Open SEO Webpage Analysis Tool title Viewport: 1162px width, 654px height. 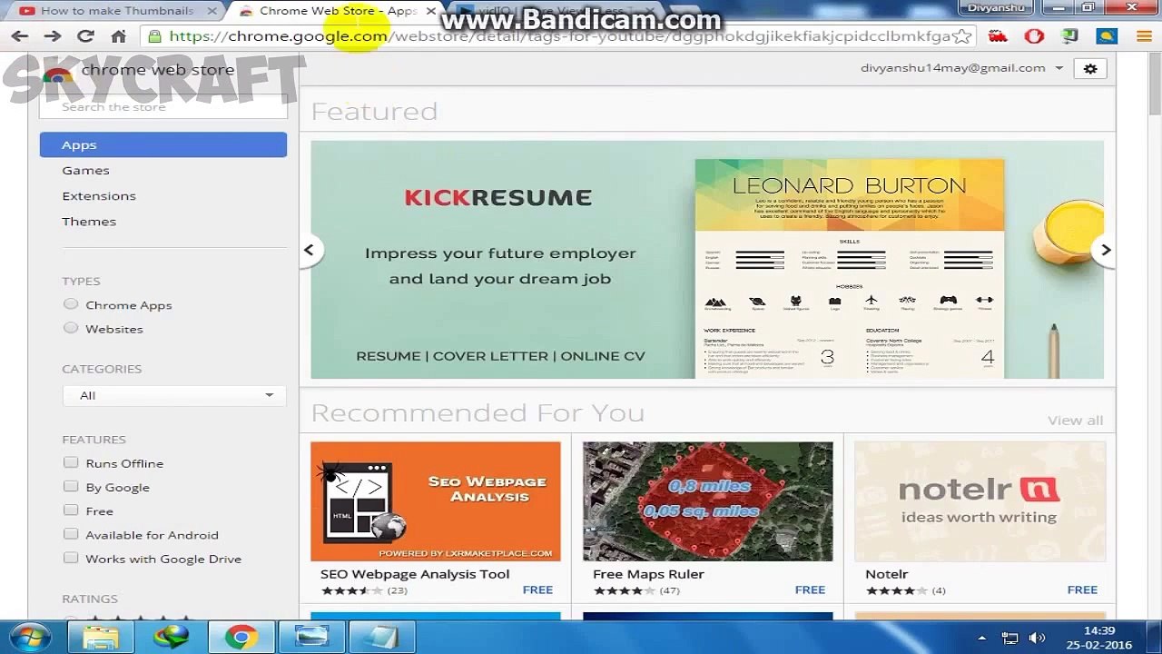[415, 574]
